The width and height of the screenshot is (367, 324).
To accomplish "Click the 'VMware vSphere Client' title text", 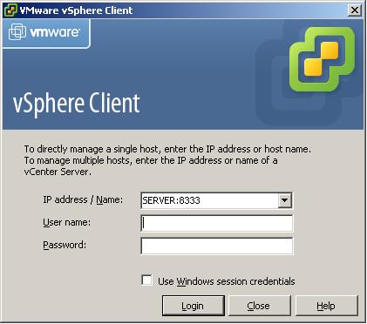I will click(x=77, y=10).
